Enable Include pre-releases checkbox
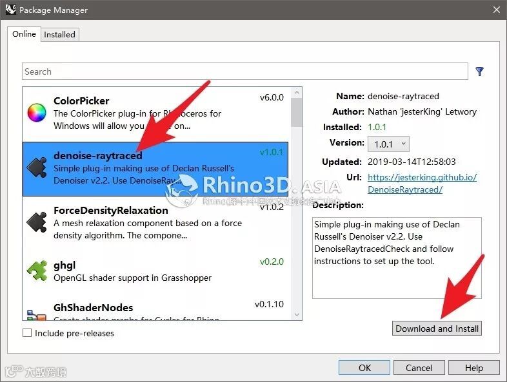This screenshot has height=382, width=507. coord(27,333)
